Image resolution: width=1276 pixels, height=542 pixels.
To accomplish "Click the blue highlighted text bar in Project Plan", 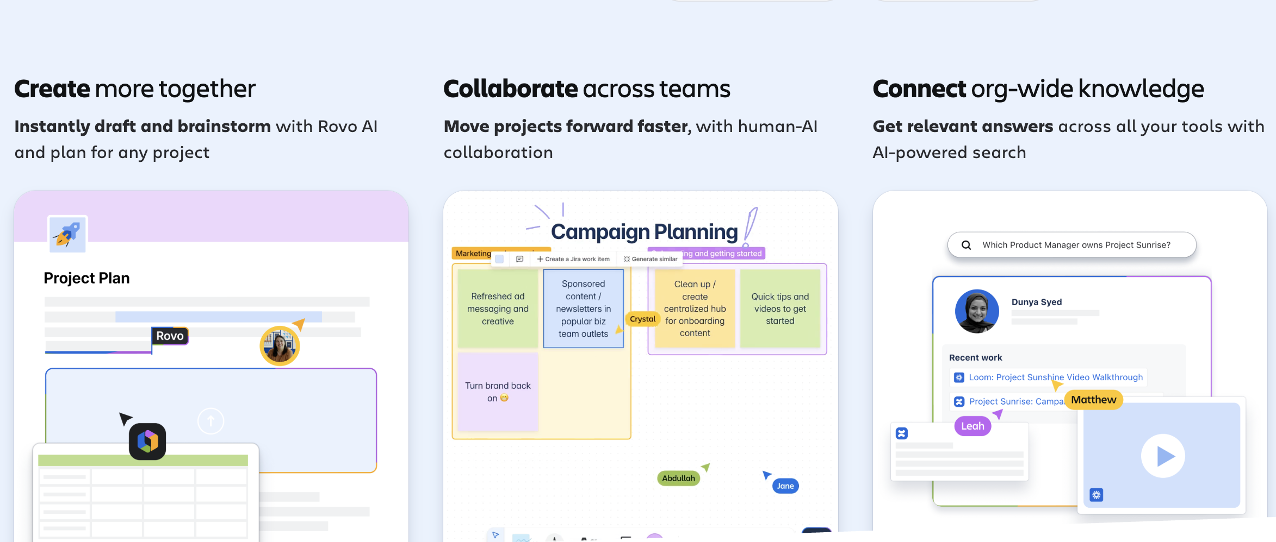I will [x=218, y=317].
